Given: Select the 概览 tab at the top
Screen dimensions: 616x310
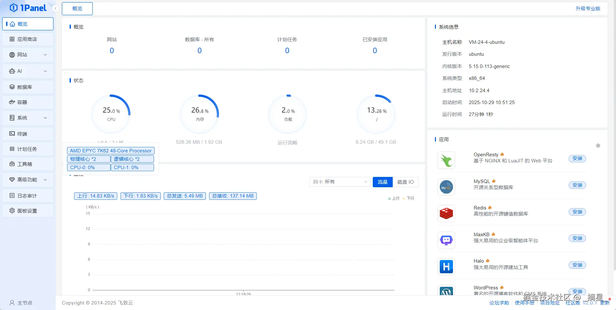Looking at the screenshot, I should click(77, 9).
